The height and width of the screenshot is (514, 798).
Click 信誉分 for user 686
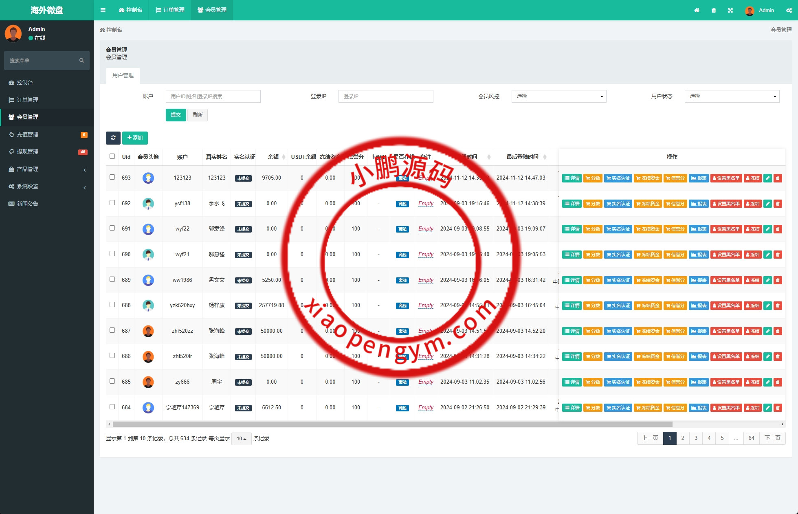click(x=675, y=356)
